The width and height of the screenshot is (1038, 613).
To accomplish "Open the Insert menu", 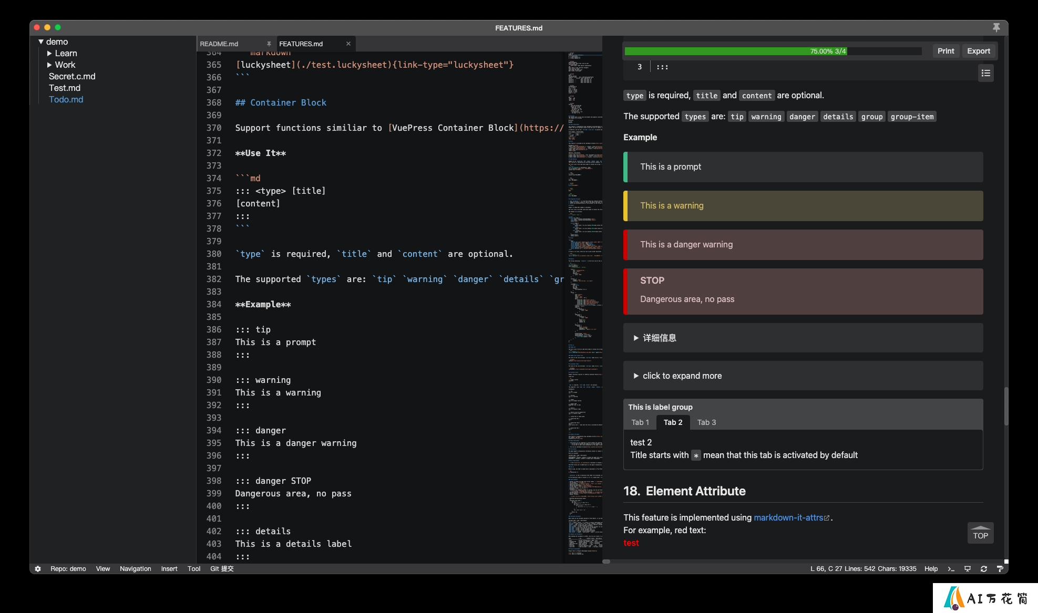I will tap(169, 569).
